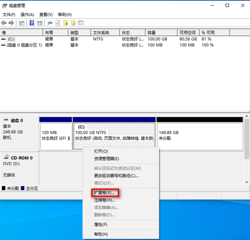Click the show/hide console tree icon
250x240 pixels.
(x=22, y=23)
